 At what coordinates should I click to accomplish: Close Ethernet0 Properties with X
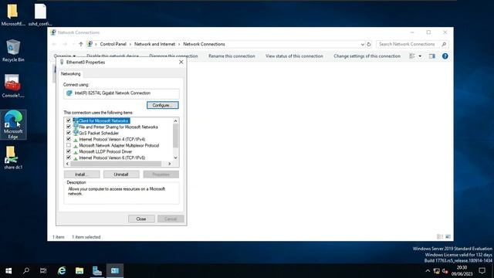tap(181, 62)
